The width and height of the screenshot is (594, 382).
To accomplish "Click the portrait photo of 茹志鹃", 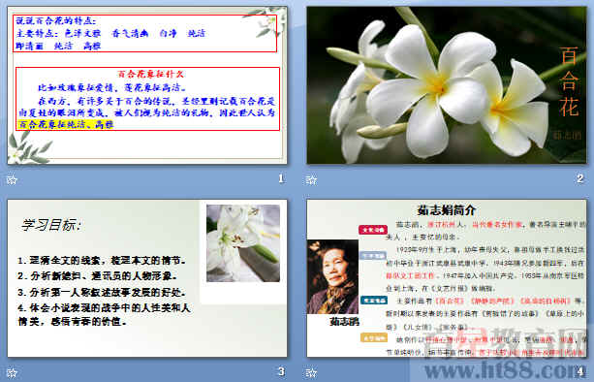I will point(332,276).
